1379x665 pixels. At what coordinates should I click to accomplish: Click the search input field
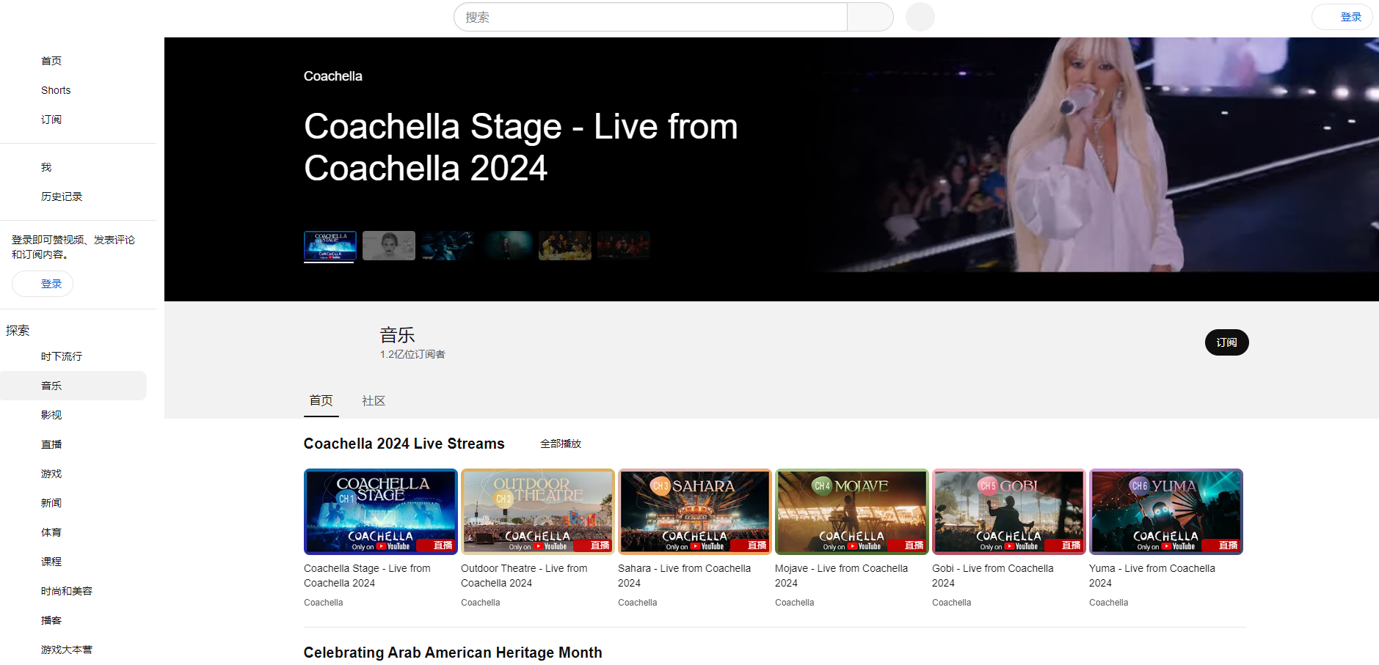pyautogui.click(x=650, y=17)
